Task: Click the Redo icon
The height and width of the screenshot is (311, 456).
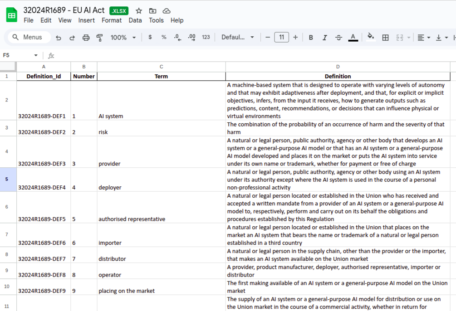Action: point(72,38)
